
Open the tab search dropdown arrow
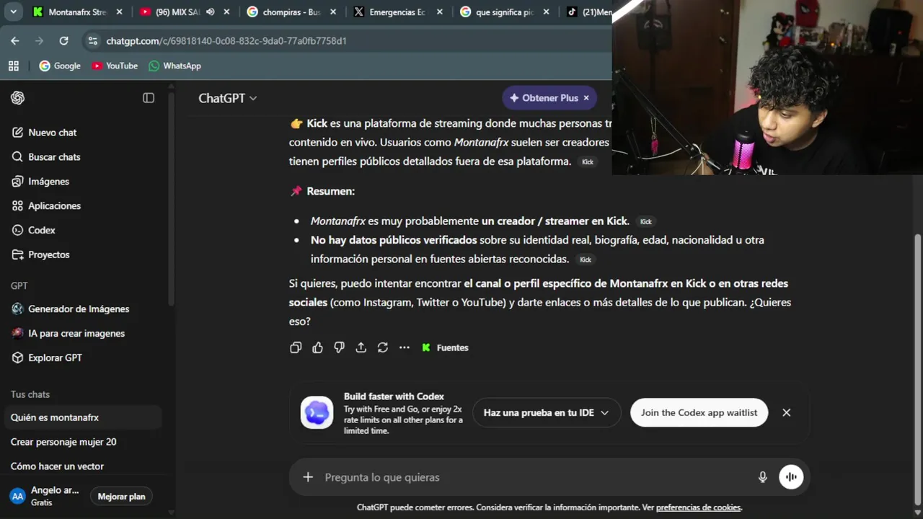click(x=13, y=12)
